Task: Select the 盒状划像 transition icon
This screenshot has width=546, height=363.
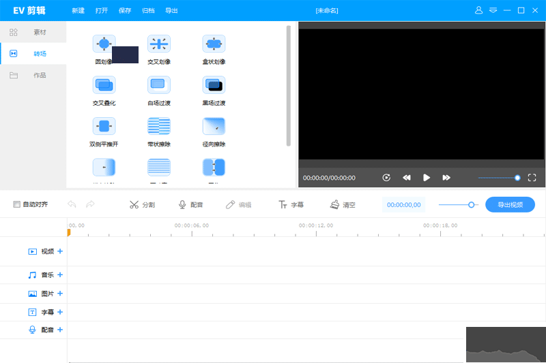Action: [214, 44]
